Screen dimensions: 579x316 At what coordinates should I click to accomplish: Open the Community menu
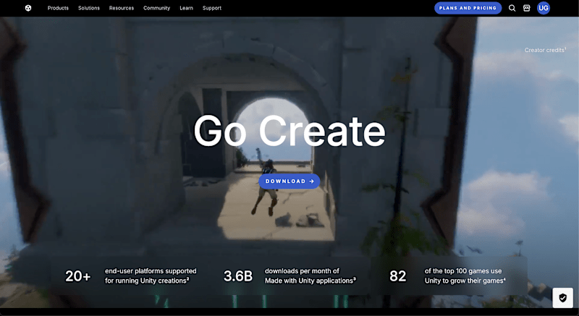156,8
